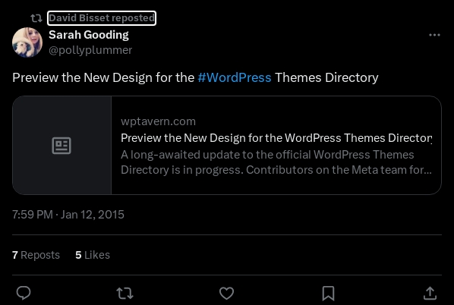Repost the tweet via bottom repost icon

click(125, 293)
